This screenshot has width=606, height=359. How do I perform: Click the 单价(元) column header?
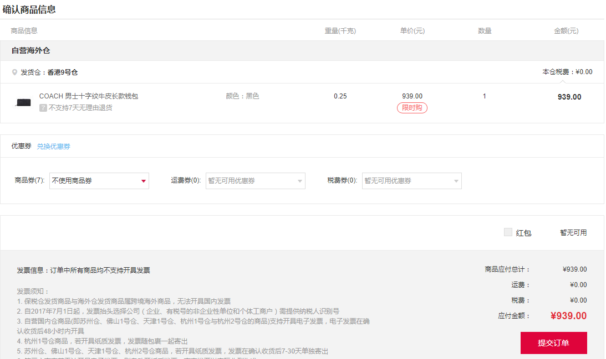411,31
